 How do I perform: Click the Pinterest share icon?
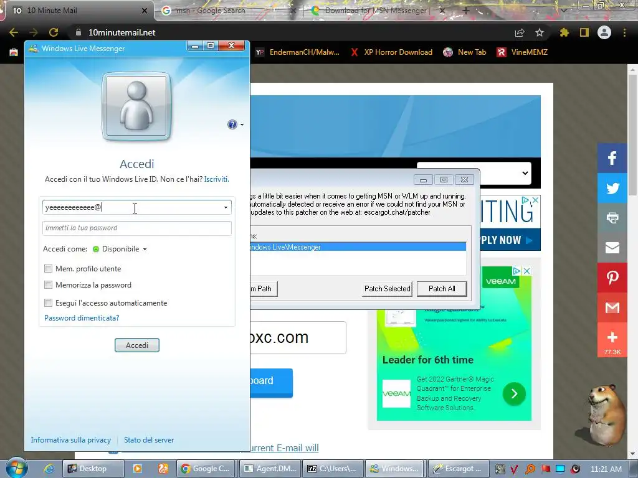click(x=612, y=278)
